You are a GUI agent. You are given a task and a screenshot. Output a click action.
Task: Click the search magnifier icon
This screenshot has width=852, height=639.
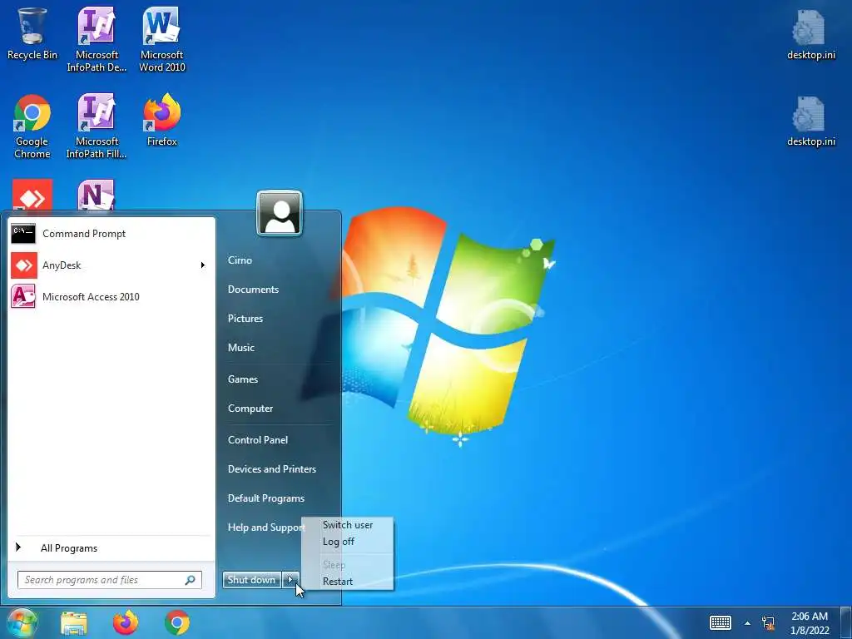(x=191, y=580)
